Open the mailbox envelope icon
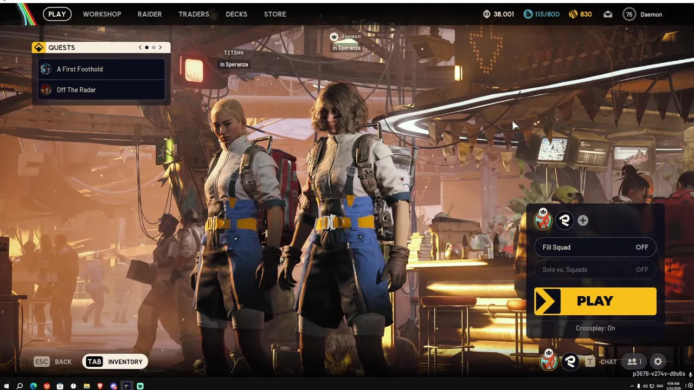Image resolution: width=694 pixels, height=390 pixels. [608, 14]
